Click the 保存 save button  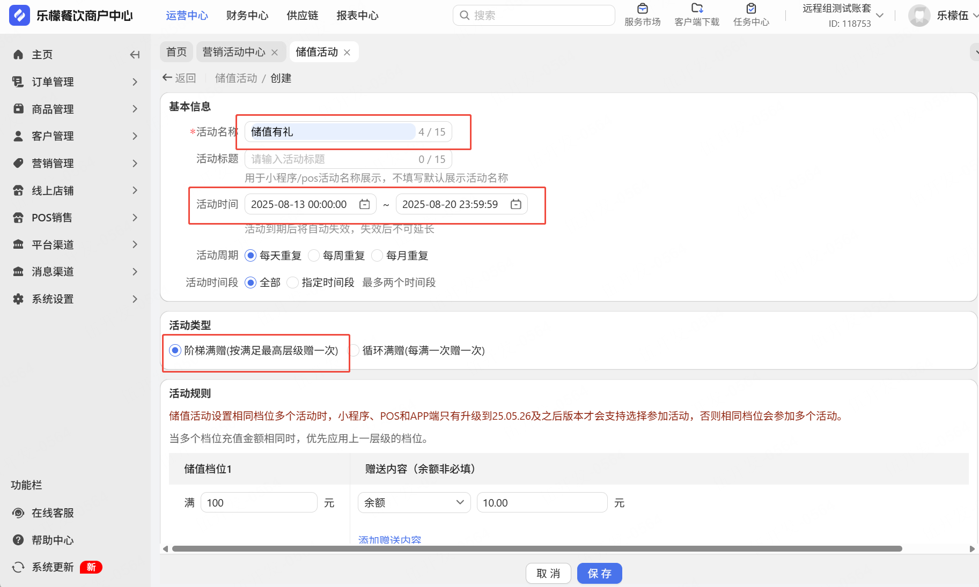[x=600, y=574]
